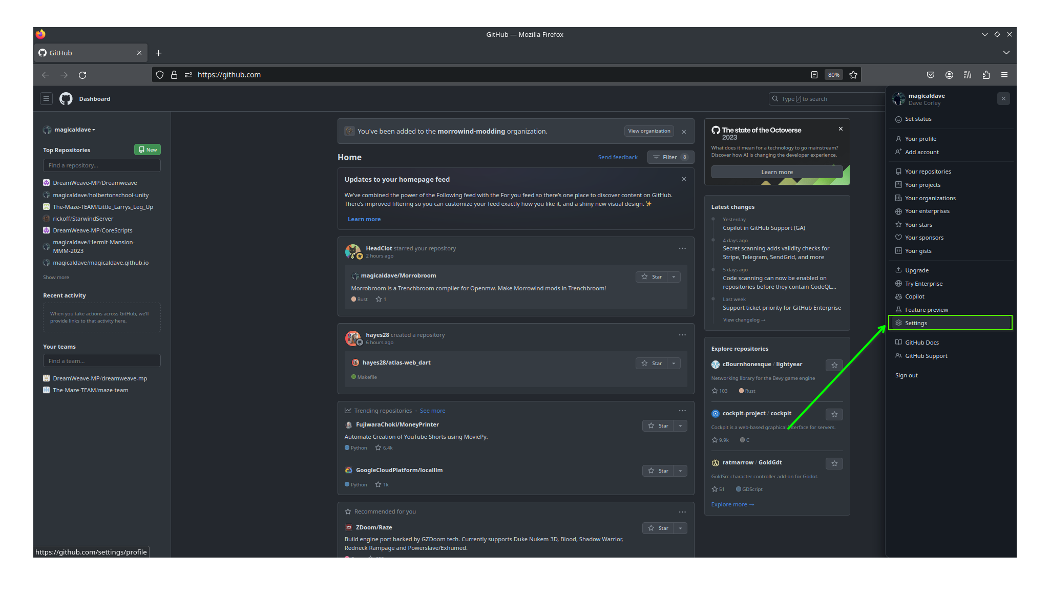Expand the magicaldave account switcher dropdown
The width and height of the screenshot is (1050, 597).
pyautogui.click(x=70, y=130)
